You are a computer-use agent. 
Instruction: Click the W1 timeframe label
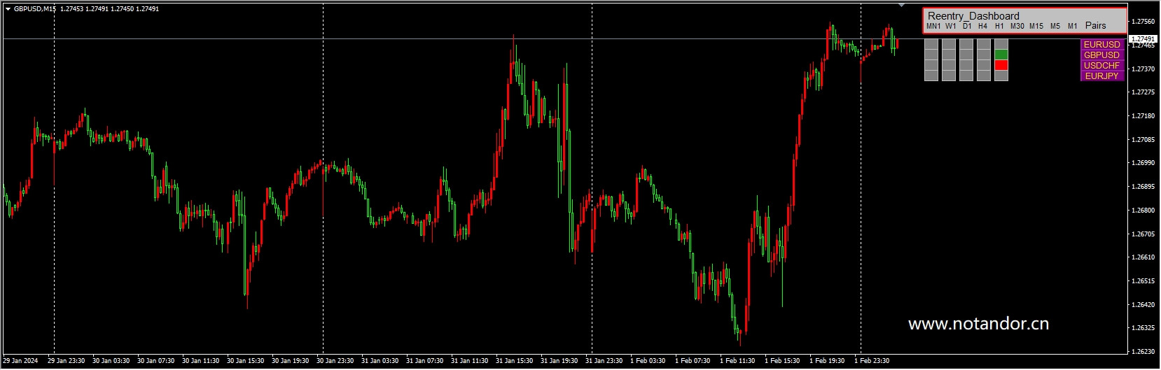point(951,26)
